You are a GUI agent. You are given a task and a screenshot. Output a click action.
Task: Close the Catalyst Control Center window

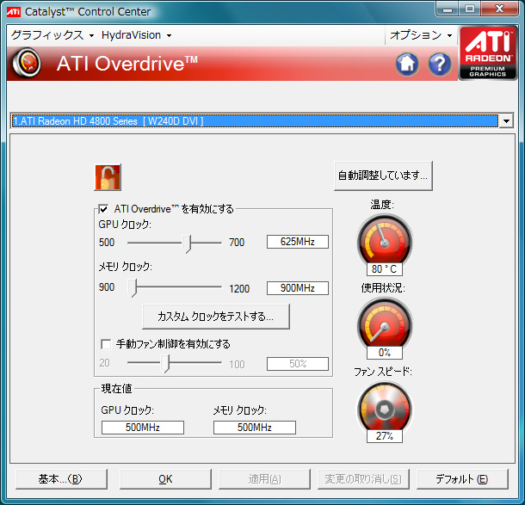[x=499, y=9]
